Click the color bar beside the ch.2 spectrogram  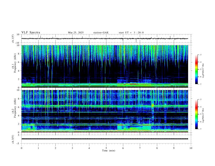(197, 114)
